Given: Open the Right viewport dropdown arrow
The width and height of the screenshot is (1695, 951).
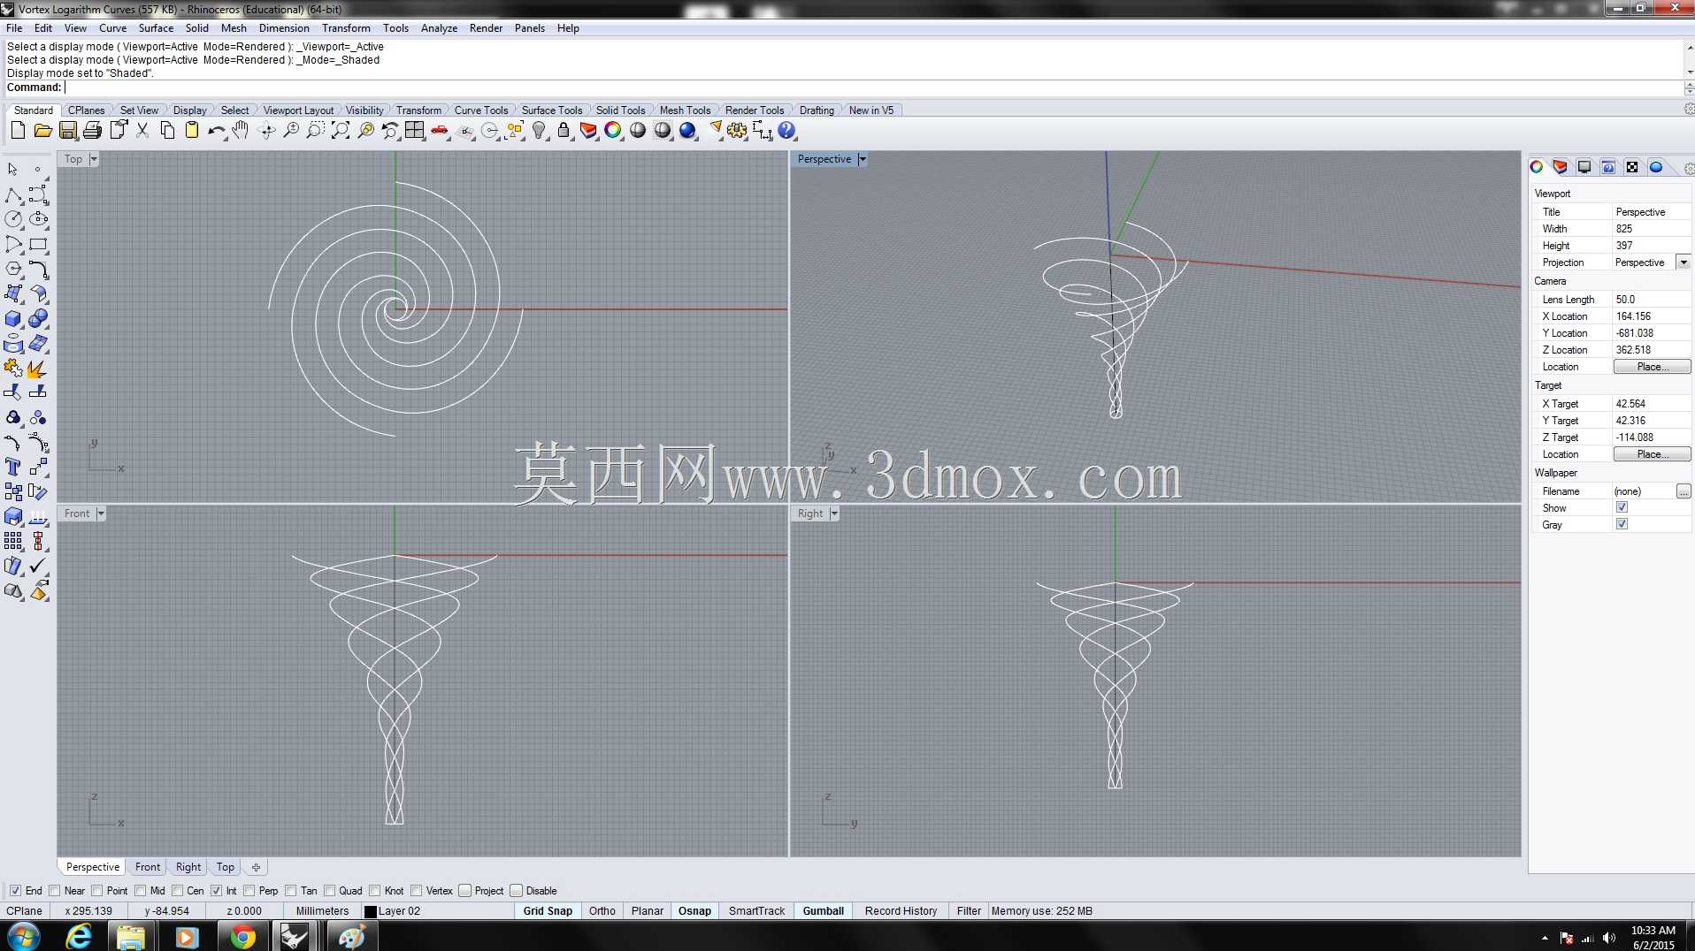Looking at the screenshot, I should pos(834,514).
